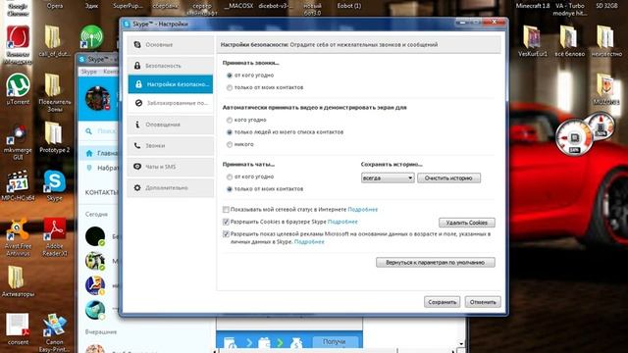The height and width of the screenshot is (353, 628).
Task: Toggle 'Разрешить Cookies в браузере Skype'
Action: pyautogui.click(x=226, y=222)
